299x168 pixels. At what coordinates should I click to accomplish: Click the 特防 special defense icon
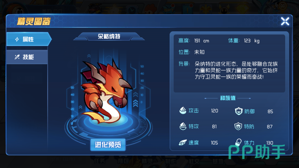tap(238, 127)
